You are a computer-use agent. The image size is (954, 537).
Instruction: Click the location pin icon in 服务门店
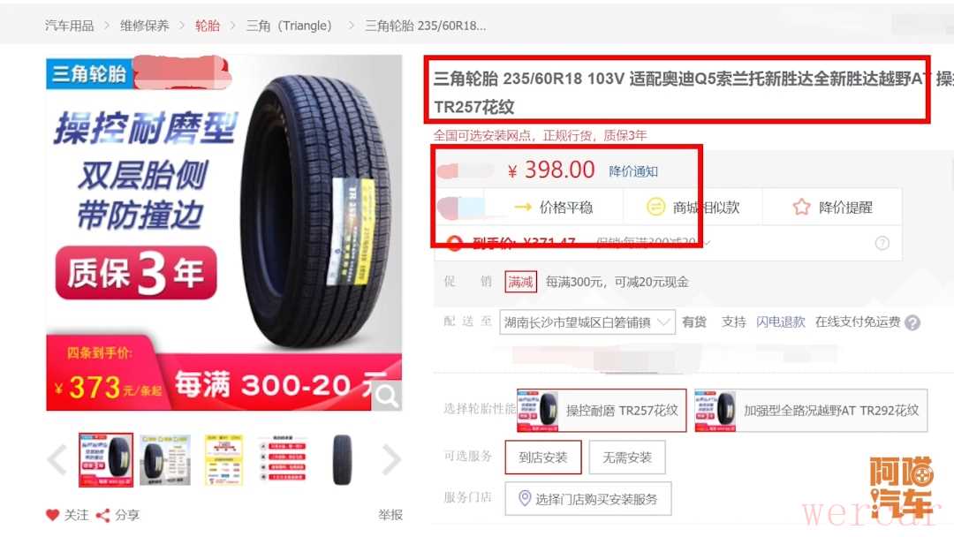pos(525,499)
